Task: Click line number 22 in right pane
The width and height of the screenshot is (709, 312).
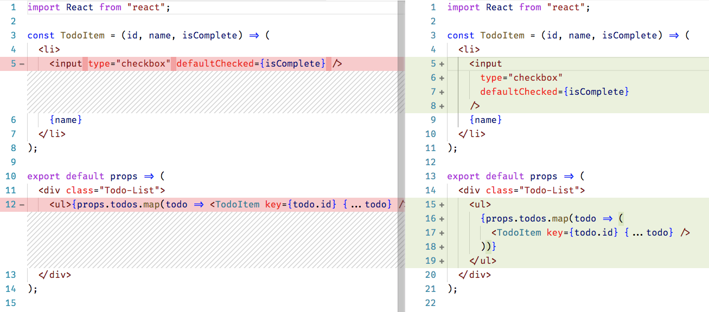Action: click(431, 303)
